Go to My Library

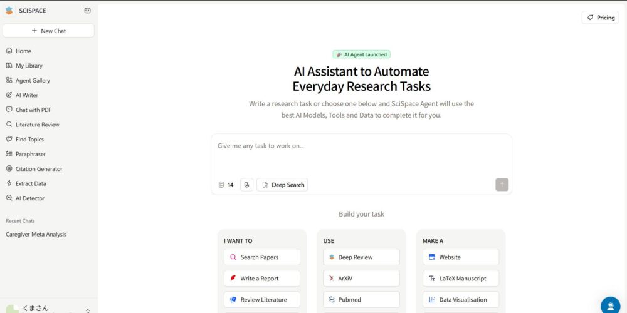[x=29, y=66]
